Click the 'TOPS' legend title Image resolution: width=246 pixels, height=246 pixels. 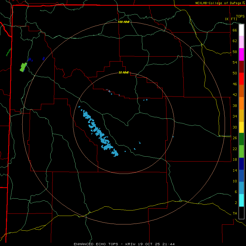(x=240, y=16)
